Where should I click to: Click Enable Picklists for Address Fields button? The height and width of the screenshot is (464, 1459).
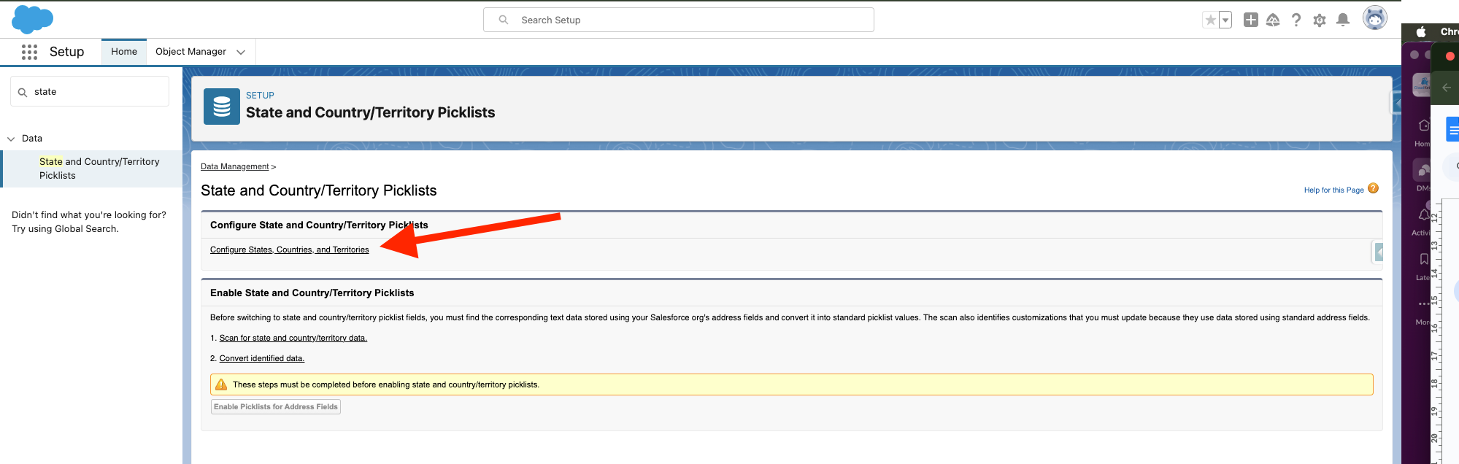(x=276, y=407)
